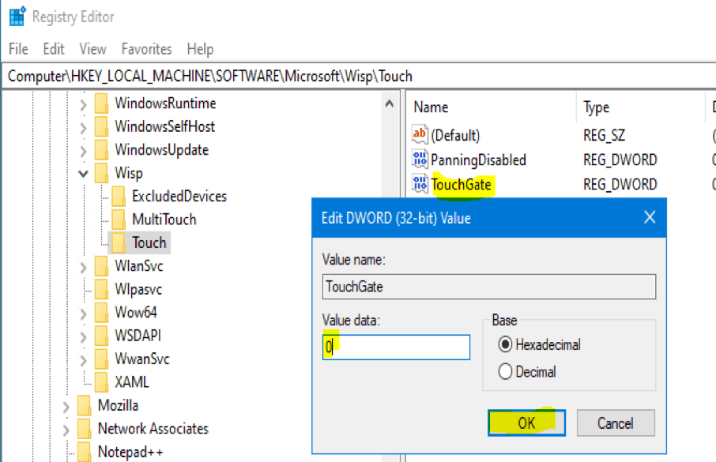This screenshot has height=462, width=716.
Task: Expand the WindowsUpdate registry key
Action: 84,150
